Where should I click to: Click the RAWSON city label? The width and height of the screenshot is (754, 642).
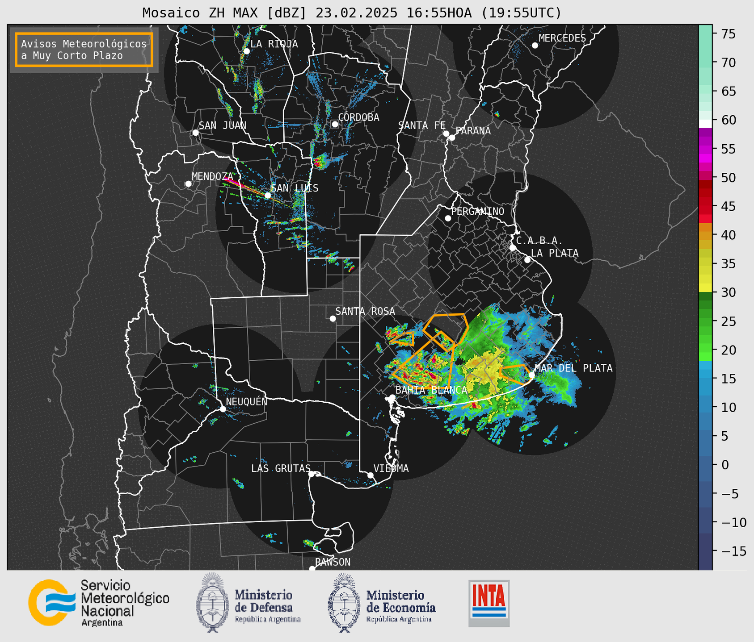[333, 562]
